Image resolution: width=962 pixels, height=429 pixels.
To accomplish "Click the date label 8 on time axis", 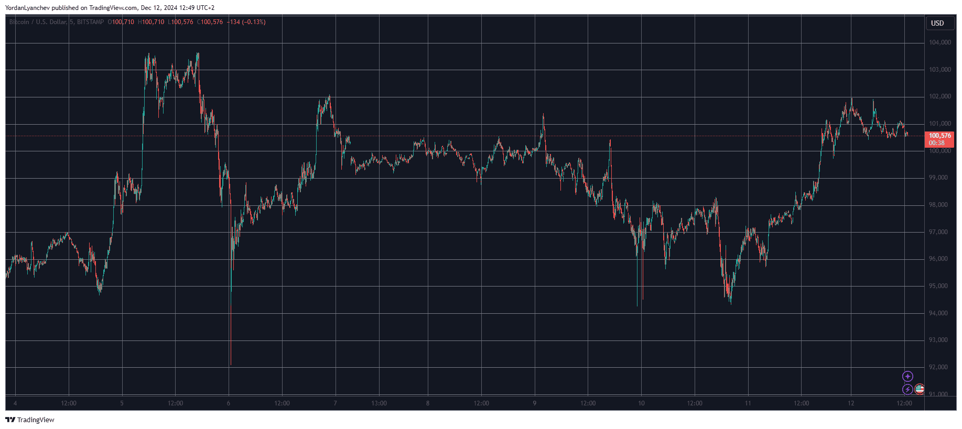I will 428,403.
